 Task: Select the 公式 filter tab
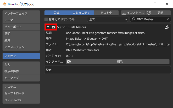[57, 13]
